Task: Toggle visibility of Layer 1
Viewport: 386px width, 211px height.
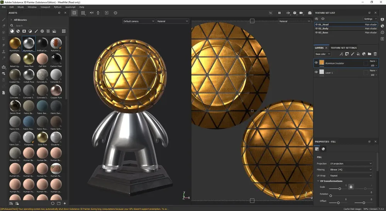Action: pos(317,72)
